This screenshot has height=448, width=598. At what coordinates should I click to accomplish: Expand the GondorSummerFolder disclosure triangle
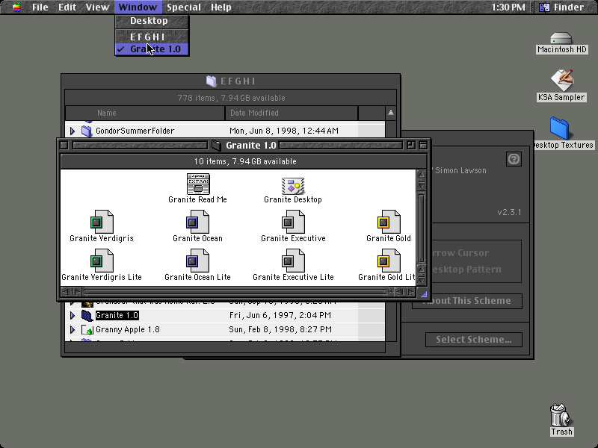73,131
